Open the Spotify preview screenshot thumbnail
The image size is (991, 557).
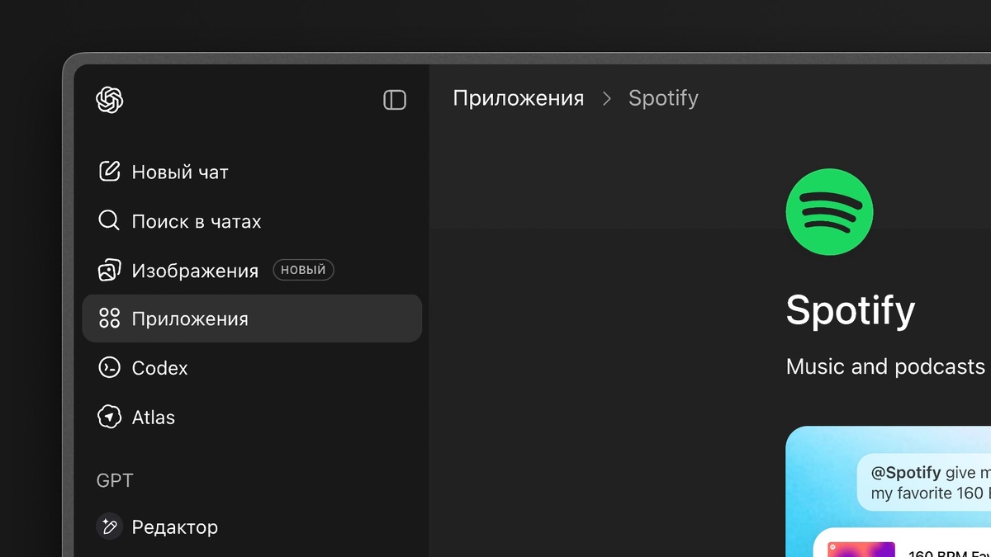[889, 492]
